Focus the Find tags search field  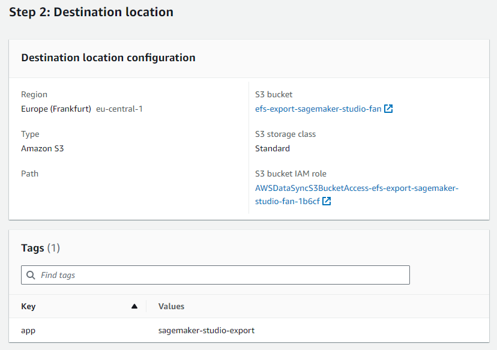point(215,275)
